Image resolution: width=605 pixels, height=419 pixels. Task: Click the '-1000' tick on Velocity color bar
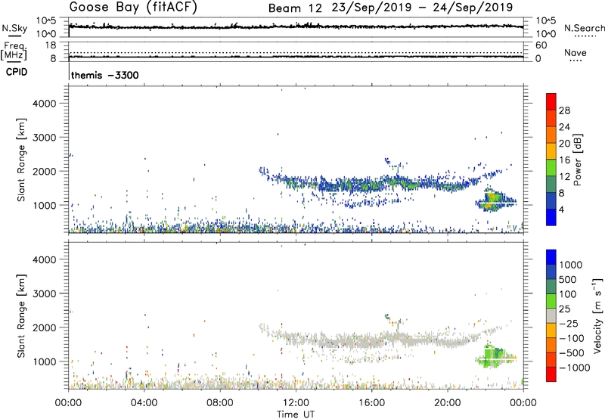point(575,368)
